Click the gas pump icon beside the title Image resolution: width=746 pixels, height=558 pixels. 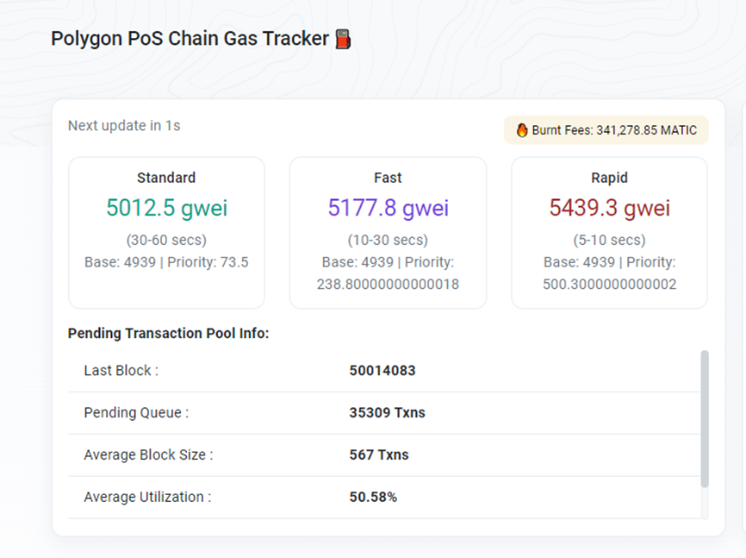[343, 39]
